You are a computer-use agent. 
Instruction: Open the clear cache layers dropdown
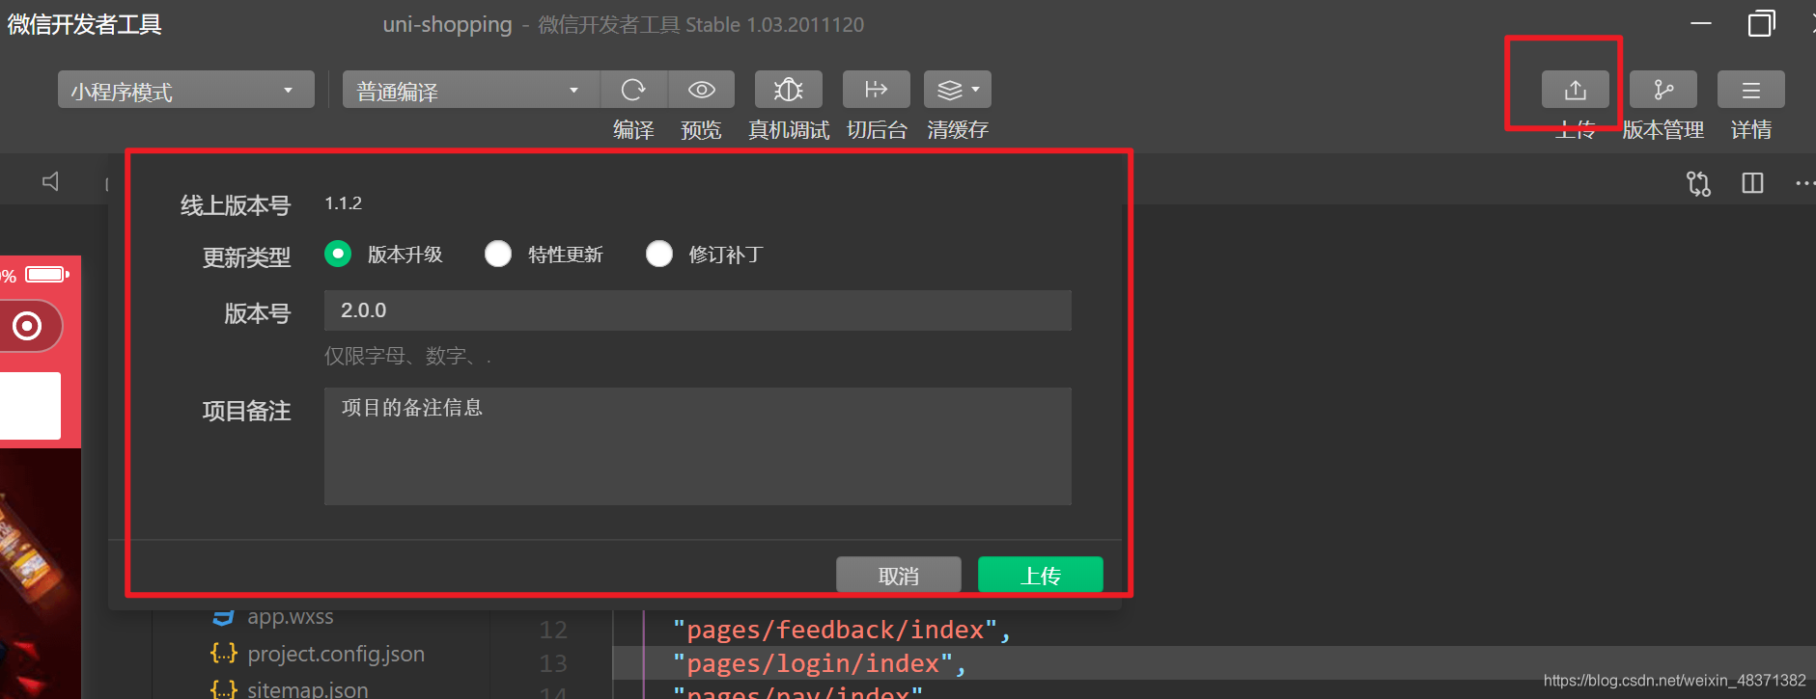point(958,90)
